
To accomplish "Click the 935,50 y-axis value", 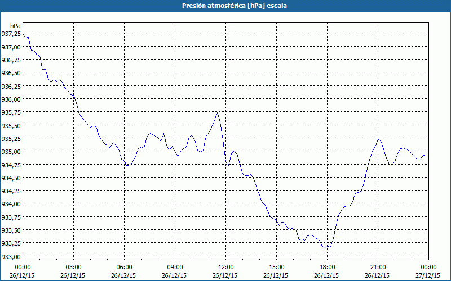I will (11, 125).
